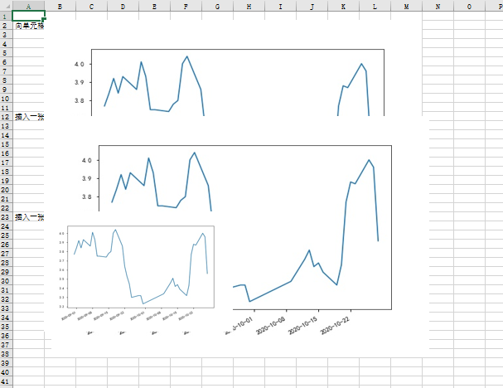The width and height of the screenshot is (503, 388).
Task: Select row 5 header
Action: tap(6, 52)
